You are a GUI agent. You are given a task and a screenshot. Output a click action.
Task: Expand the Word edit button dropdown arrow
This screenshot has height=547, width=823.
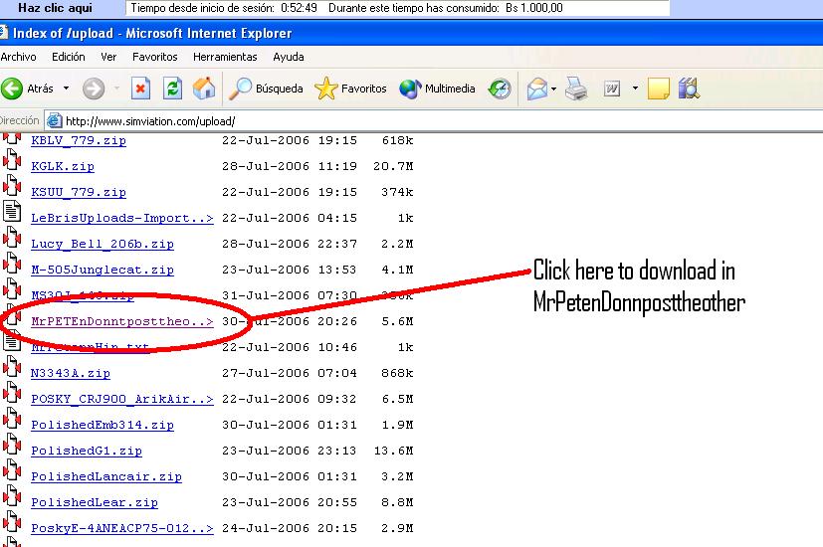click(x=633, y=89)
